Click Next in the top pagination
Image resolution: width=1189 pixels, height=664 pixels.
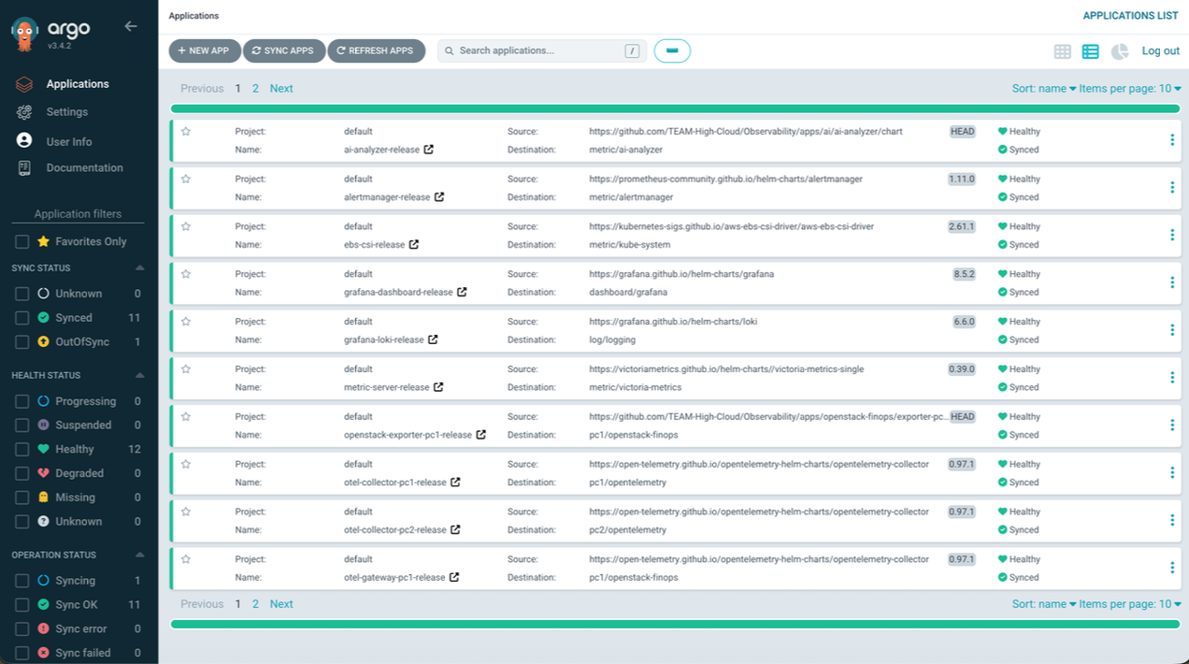(281, 89)
